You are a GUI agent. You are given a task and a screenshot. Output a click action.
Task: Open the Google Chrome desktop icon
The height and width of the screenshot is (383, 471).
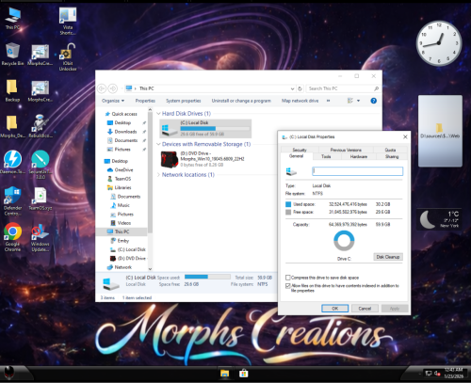(x=12, y=237)
